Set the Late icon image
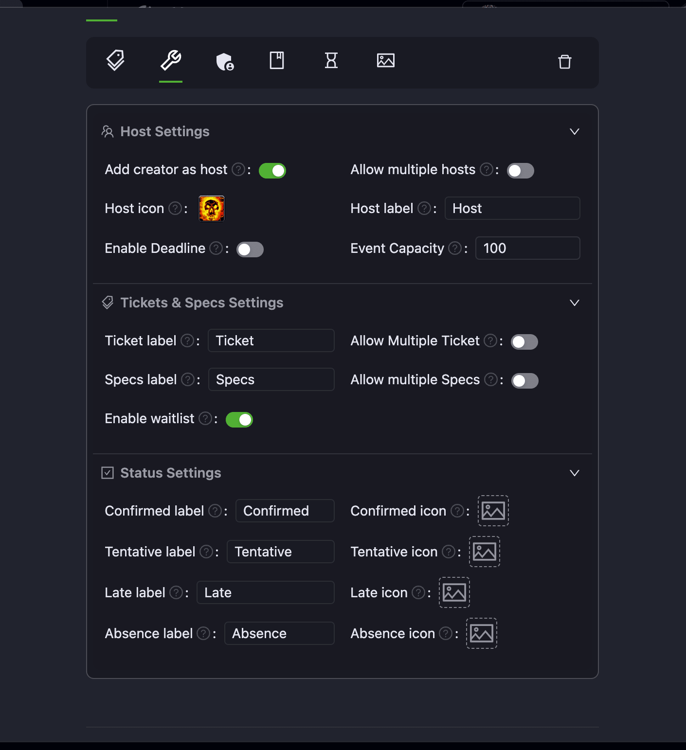 point(454,592)
